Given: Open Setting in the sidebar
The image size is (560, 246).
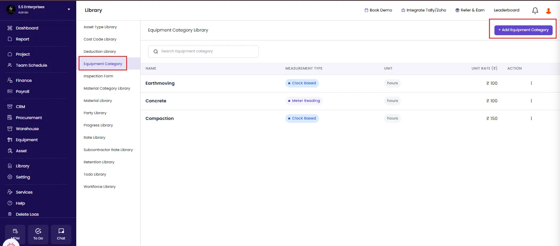Looking at the screenshot, I should [x=23, y=177].
